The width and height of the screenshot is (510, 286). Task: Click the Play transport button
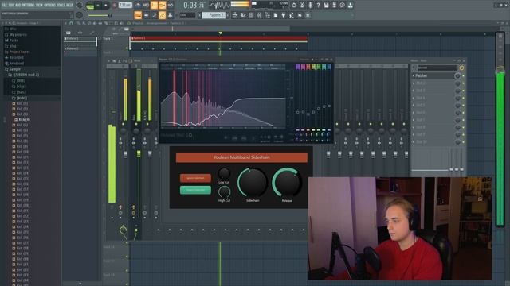tap(98, 6)
